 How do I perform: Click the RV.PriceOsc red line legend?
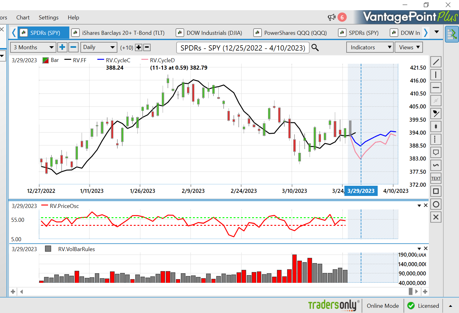(x=60, y=206)
